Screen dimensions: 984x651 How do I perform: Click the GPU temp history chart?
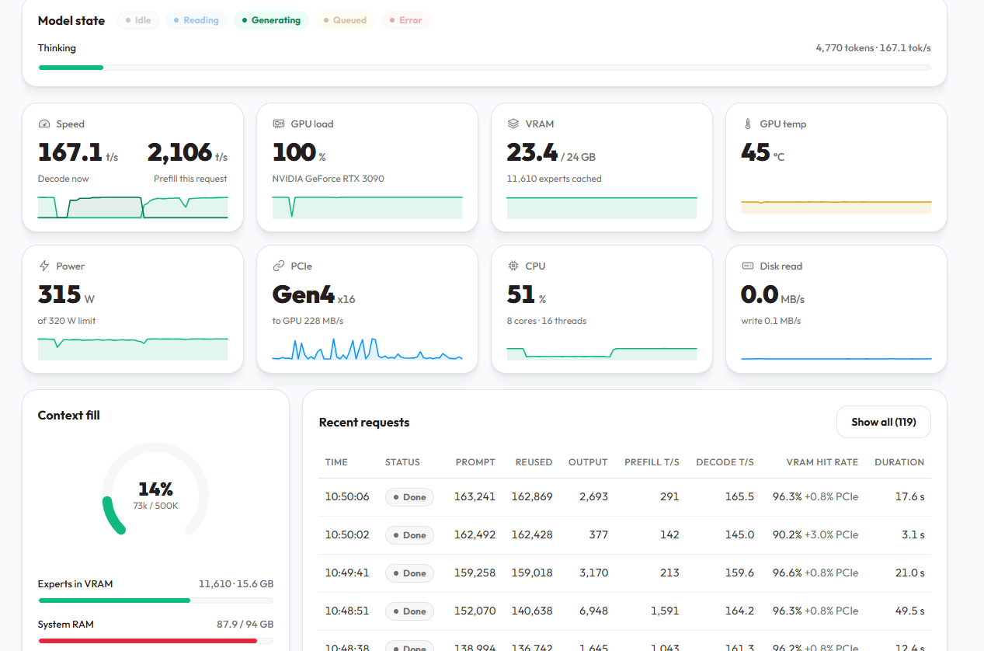click(836, 207)
